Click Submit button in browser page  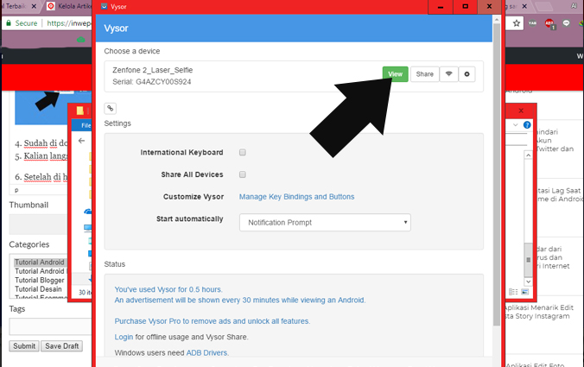24,346
